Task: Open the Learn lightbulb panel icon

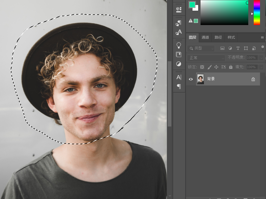Action: pos(179,45)
